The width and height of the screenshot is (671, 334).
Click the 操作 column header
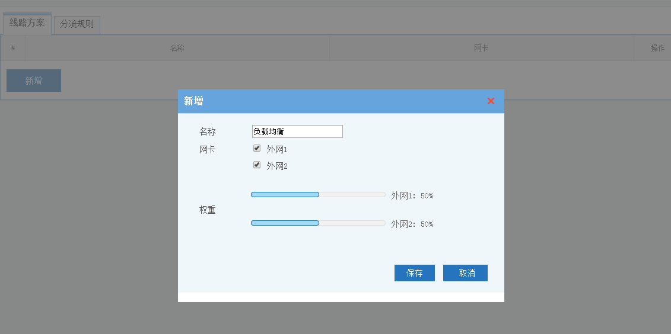(657, 49)
